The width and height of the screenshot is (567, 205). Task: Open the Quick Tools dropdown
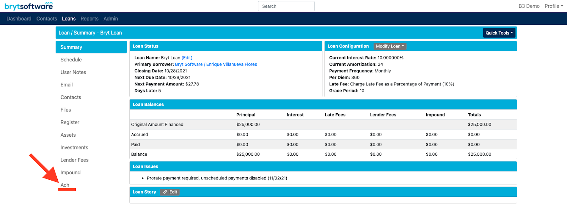tap(499, 33)
